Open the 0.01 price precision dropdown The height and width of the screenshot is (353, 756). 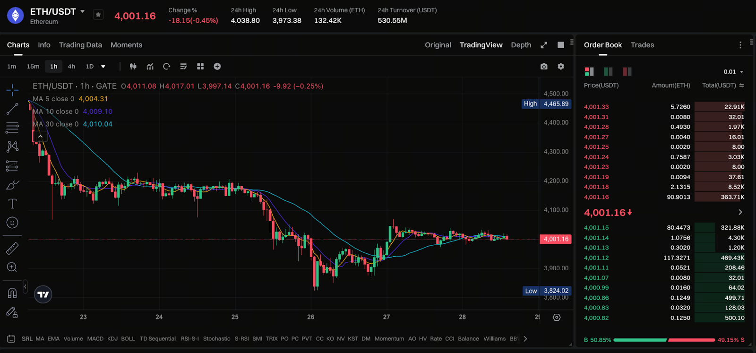pos(733,72)
